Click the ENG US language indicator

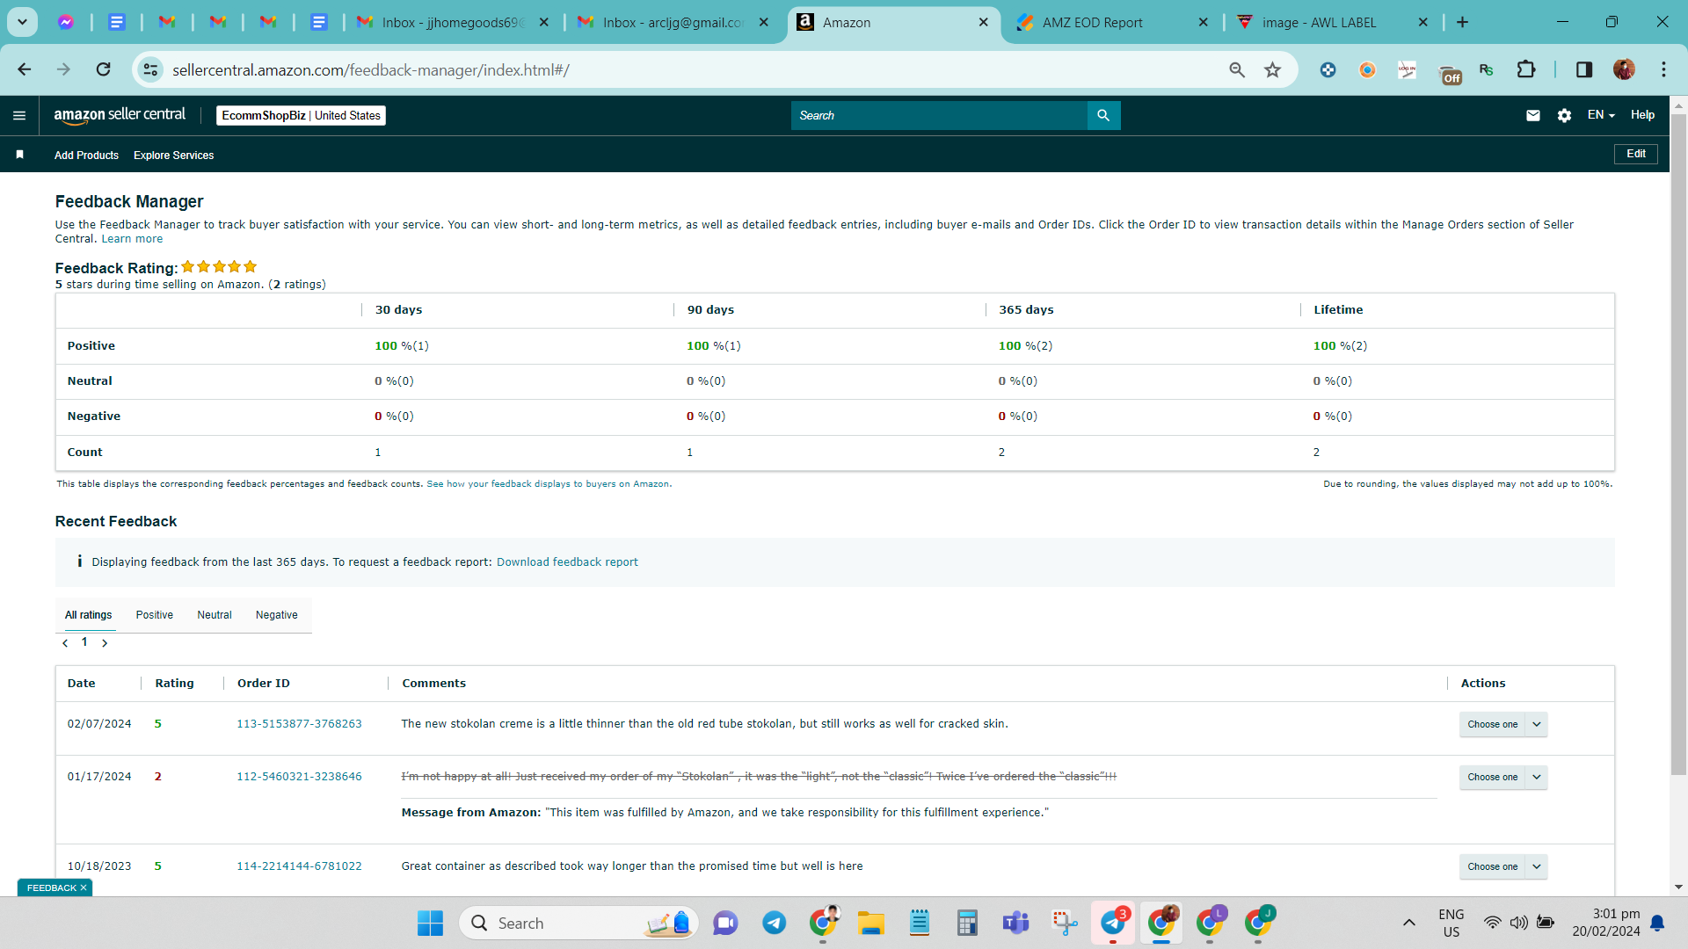point(1451,923)
